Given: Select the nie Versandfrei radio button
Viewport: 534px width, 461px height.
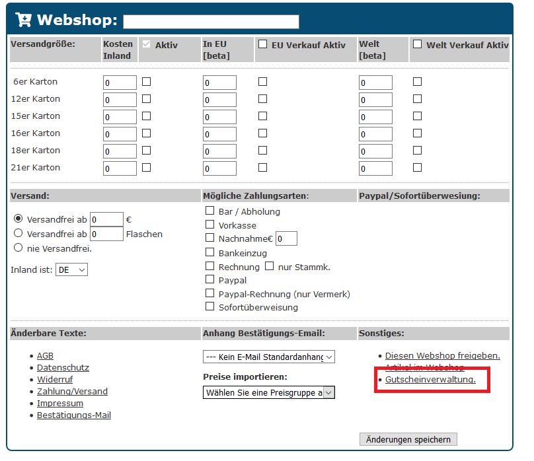Looking at the screenshot, I should tap(19, 248).
